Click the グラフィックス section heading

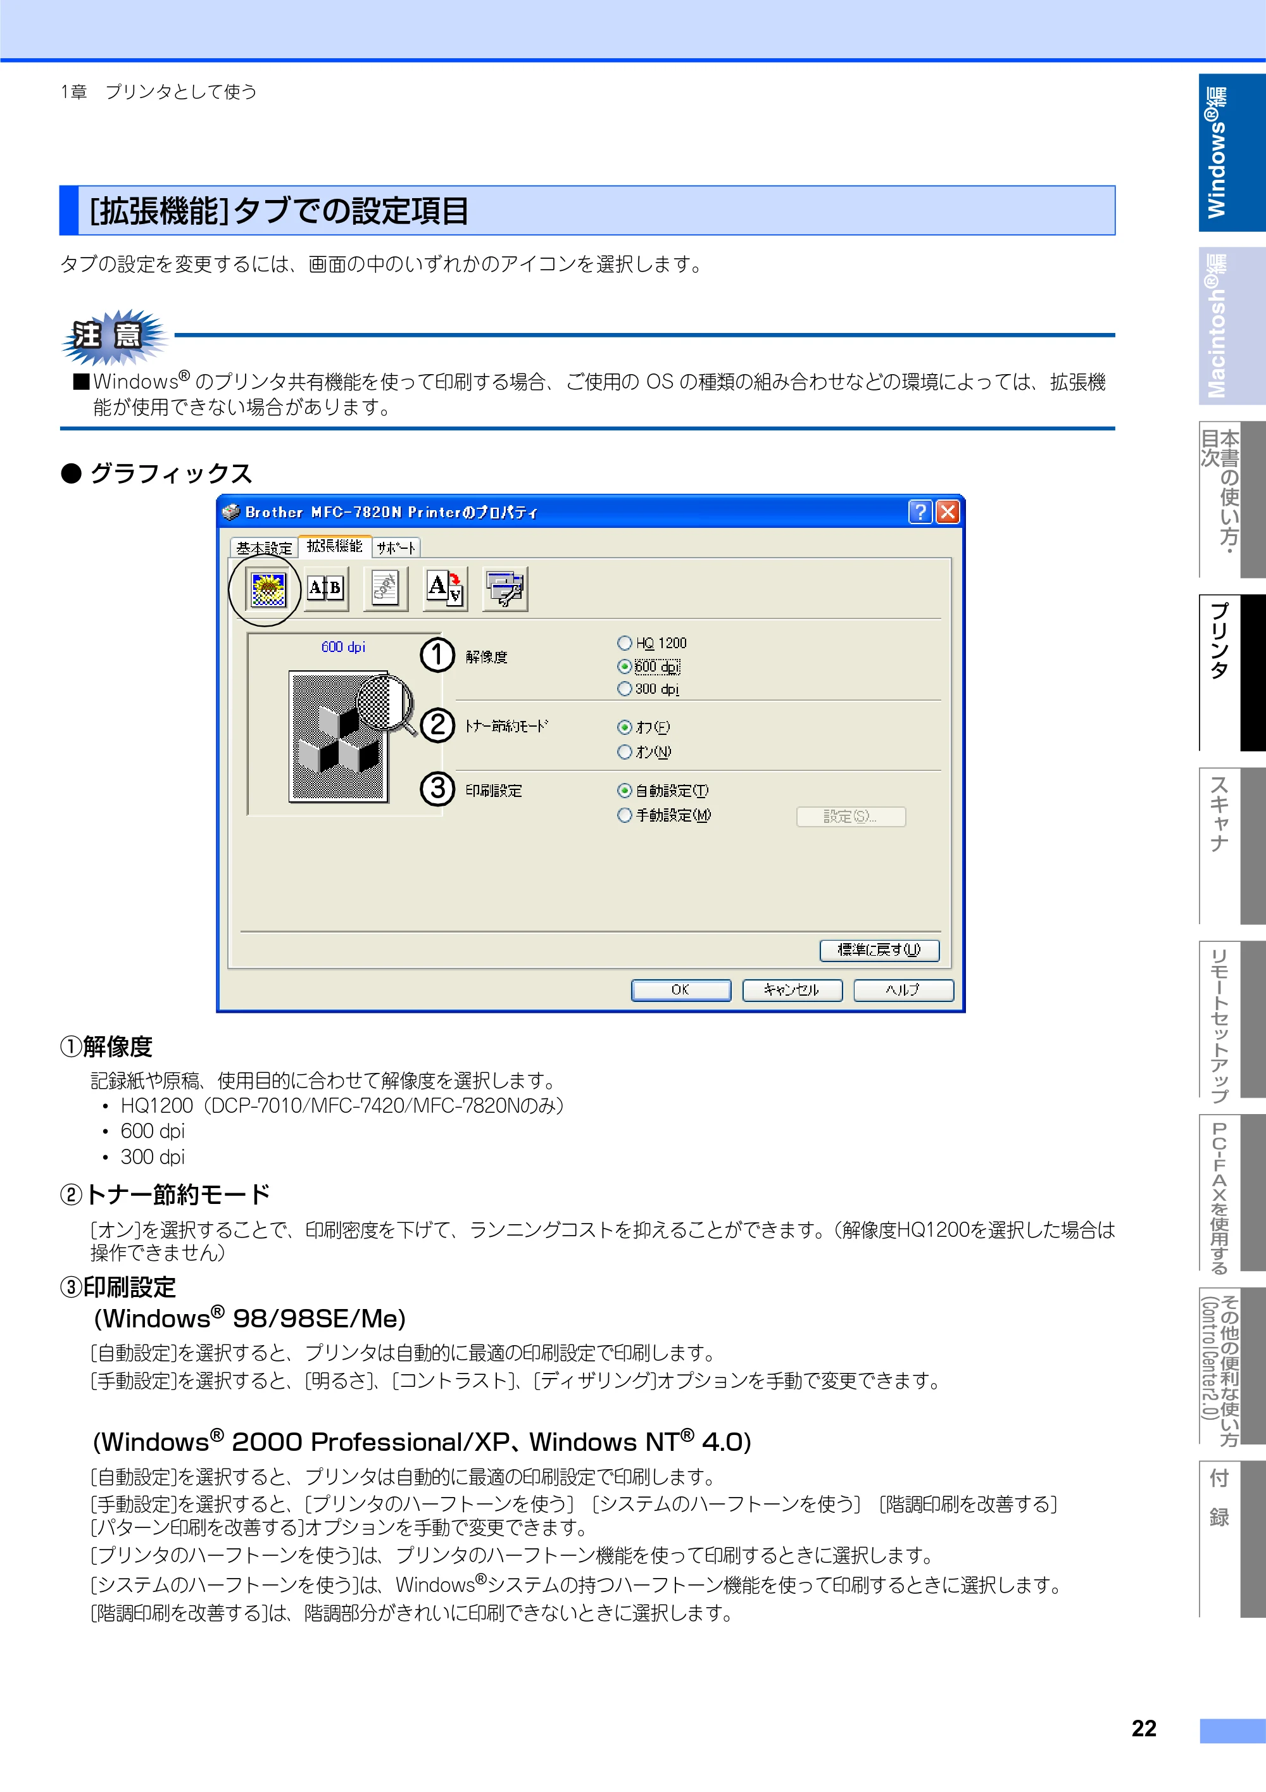coord(172,473)
